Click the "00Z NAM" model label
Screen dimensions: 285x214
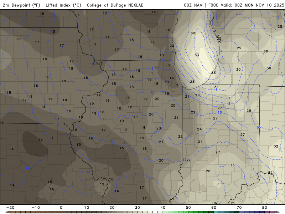(193, 5)
